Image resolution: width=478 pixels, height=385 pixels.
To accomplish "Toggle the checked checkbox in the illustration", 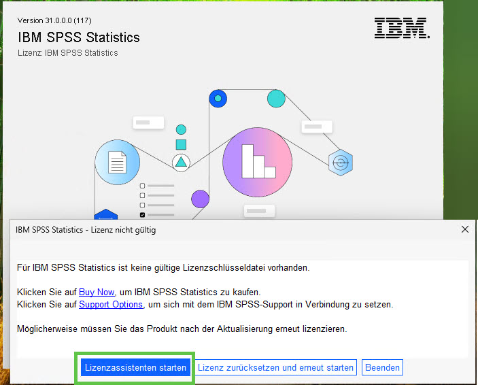I will point(143,214).
